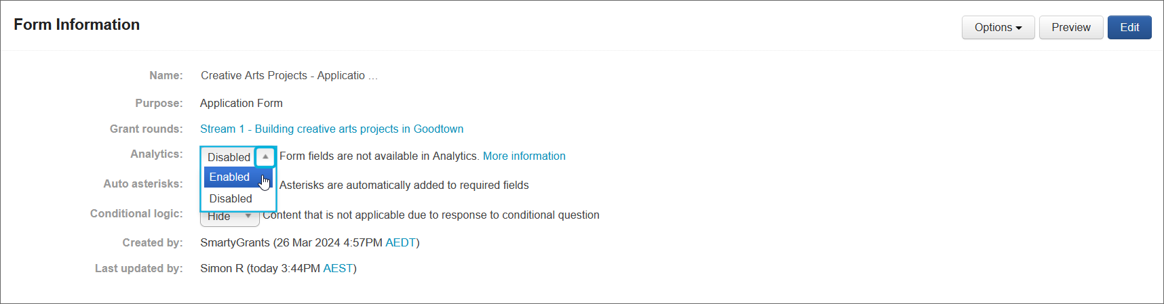1164x304 pixels.
Task: Click the AEST timezone link
Action: (x=338, y=268)
